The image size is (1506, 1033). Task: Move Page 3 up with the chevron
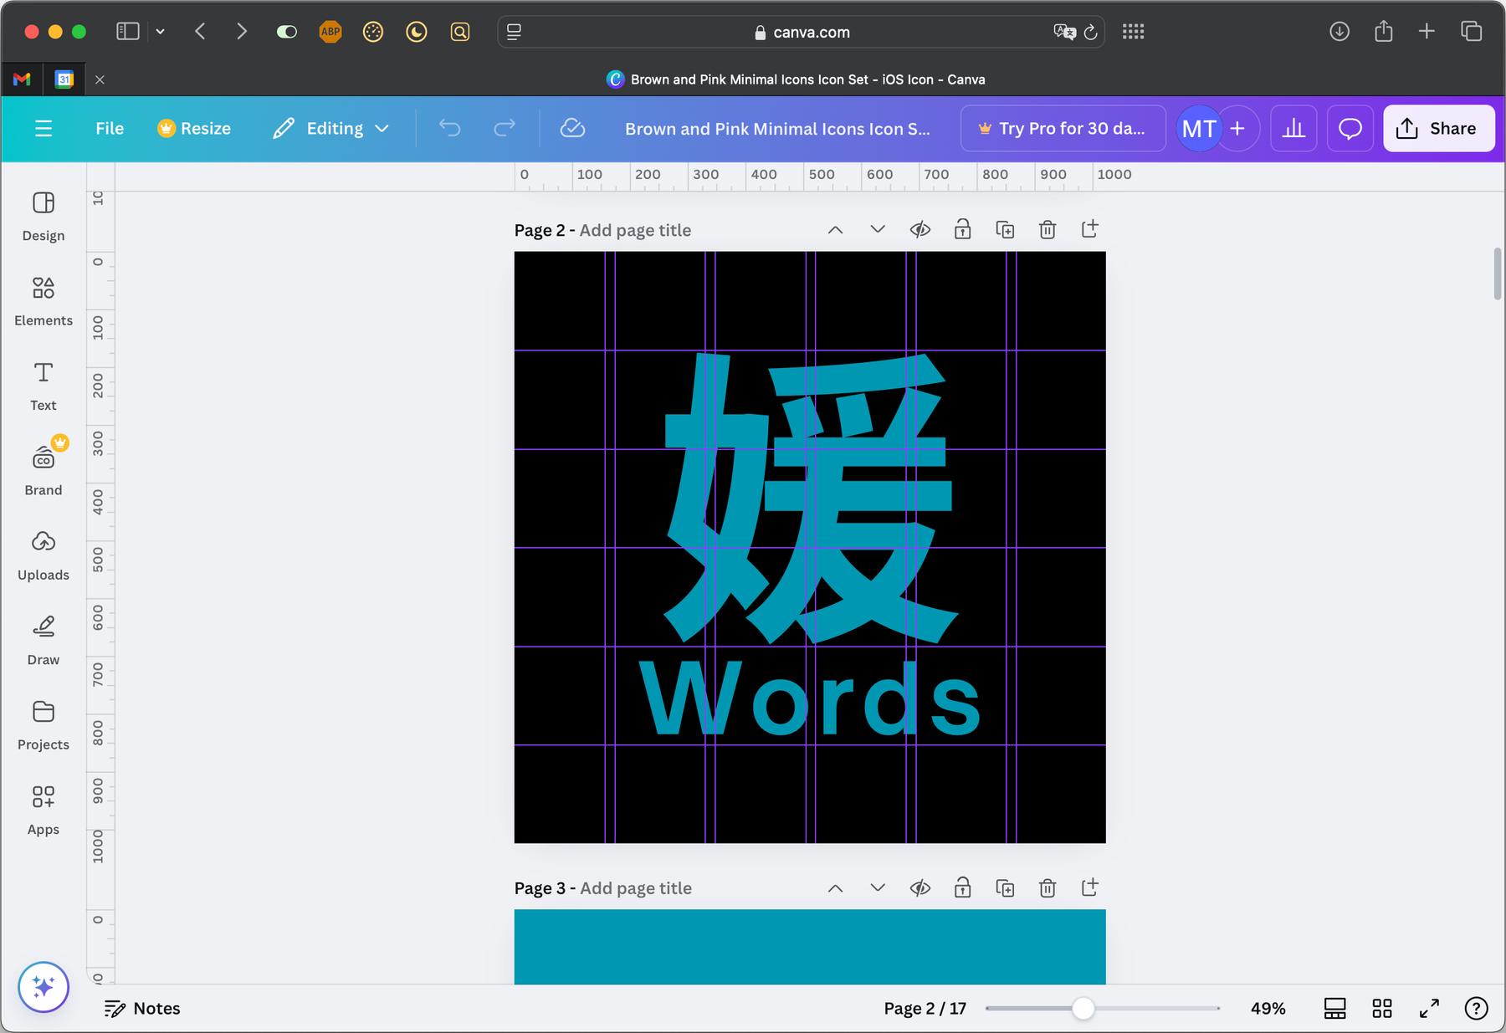click(x=834, y=887)
